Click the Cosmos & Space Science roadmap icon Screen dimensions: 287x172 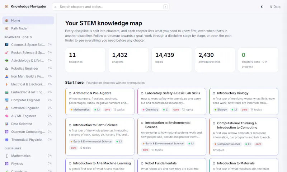(x=7, y=45)
